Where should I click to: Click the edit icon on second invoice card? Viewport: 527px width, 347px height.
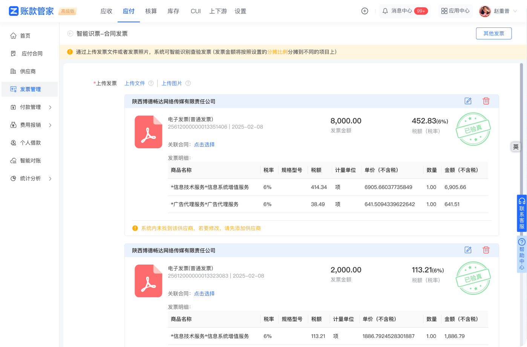tap(468, 250)
